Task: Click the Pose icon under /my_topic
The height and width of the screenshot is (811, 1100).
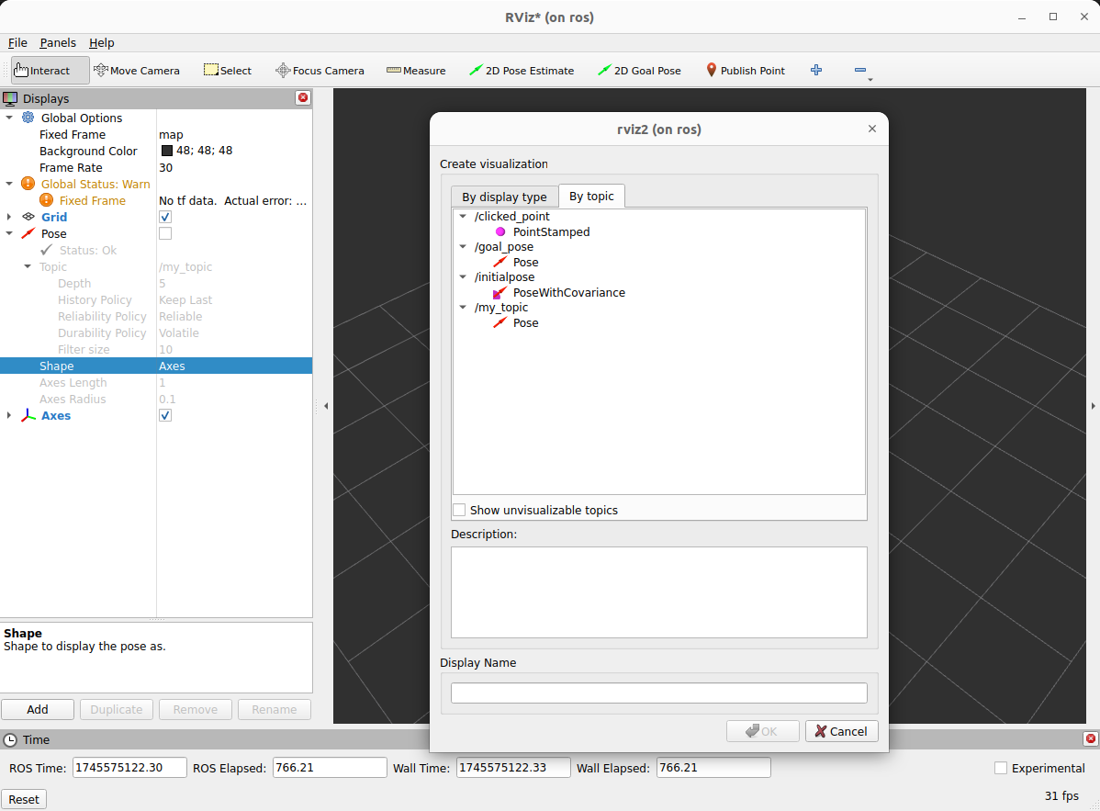Action: click(500, 322)
